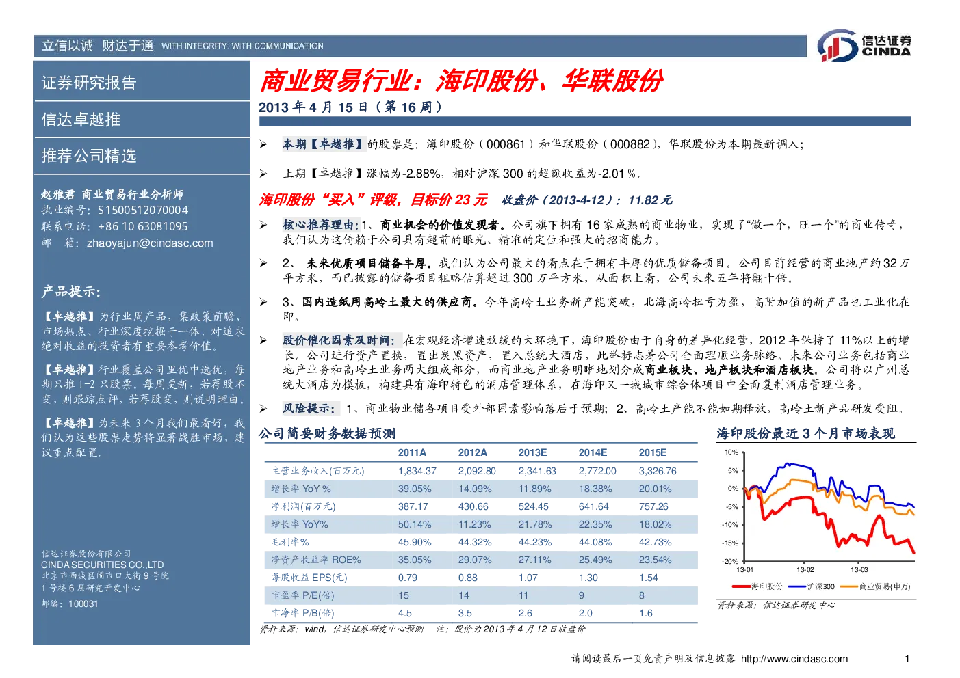Click analyst name 赵雅君 商业贸易行业分析师

112,195
